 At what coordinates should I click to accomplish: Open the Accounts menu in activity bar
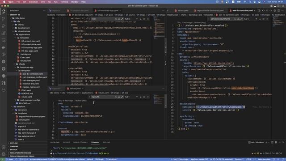pyautogui.click(x=4, y=147)
